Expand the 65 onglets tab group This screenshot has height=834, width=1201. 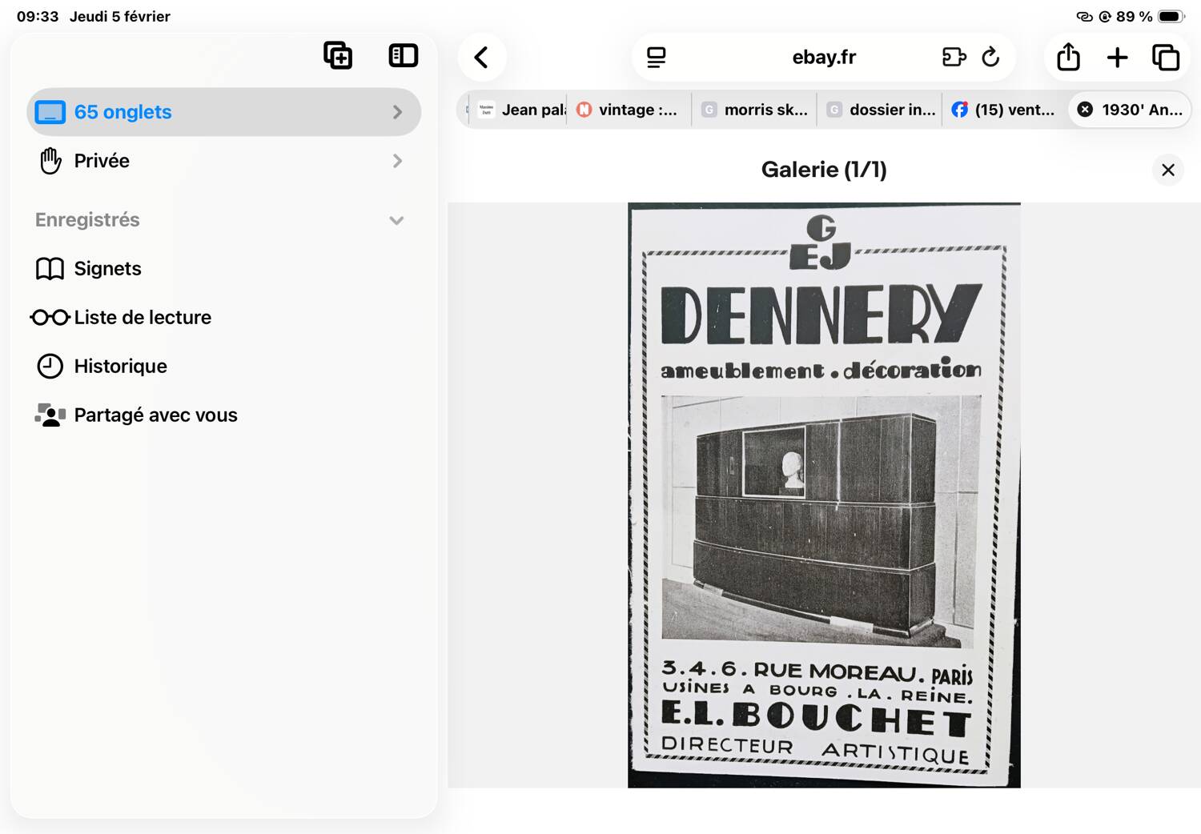223,112
